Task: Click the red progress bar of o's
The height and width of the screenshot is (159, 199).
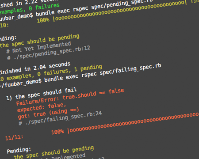Action: click(133, 123)
